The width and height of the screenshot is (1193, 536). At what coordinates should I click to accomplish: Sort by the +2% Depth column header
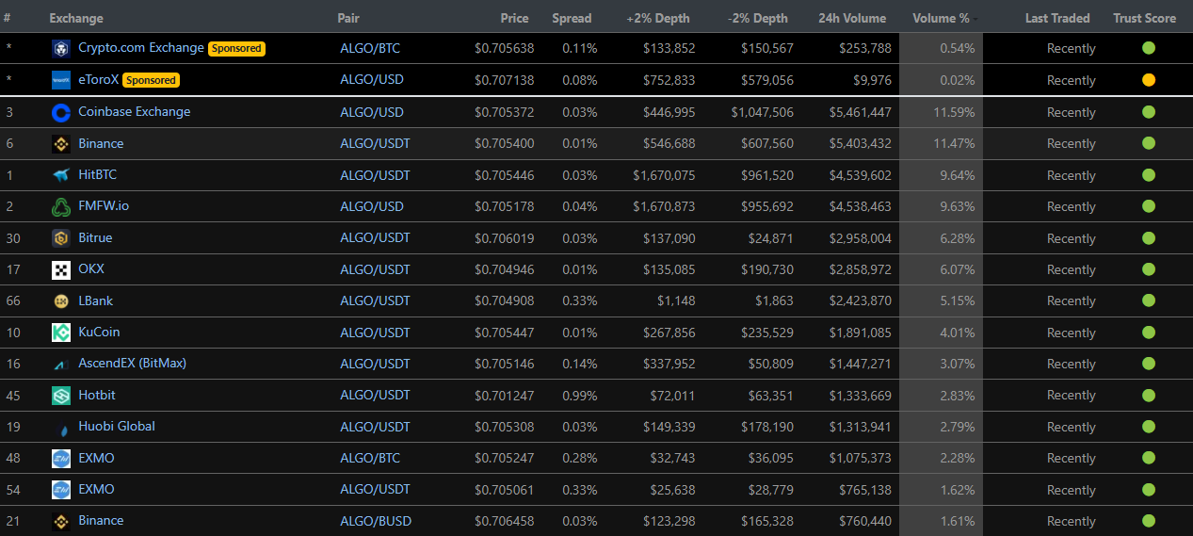coord(658,18)
